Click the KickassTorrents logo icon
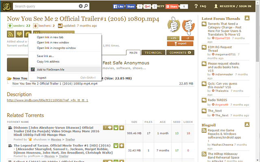 pos(6,6)
